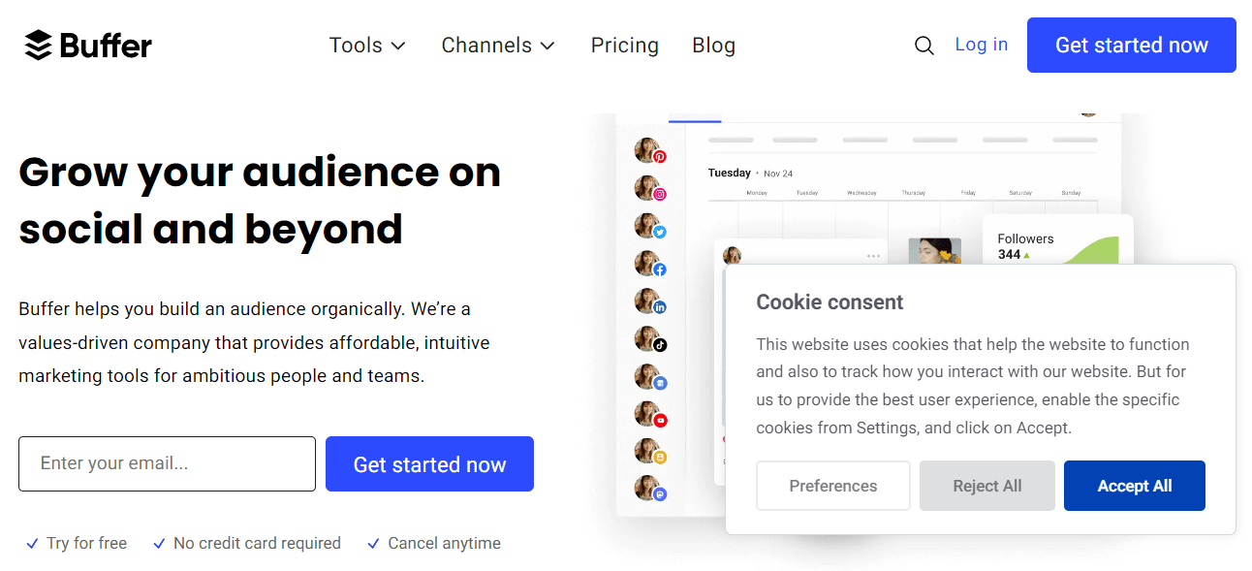The height and width of the screenshot is (571, 1252).
Task: Select the Facebook profile avatar
Action: [x=648, y=265]
